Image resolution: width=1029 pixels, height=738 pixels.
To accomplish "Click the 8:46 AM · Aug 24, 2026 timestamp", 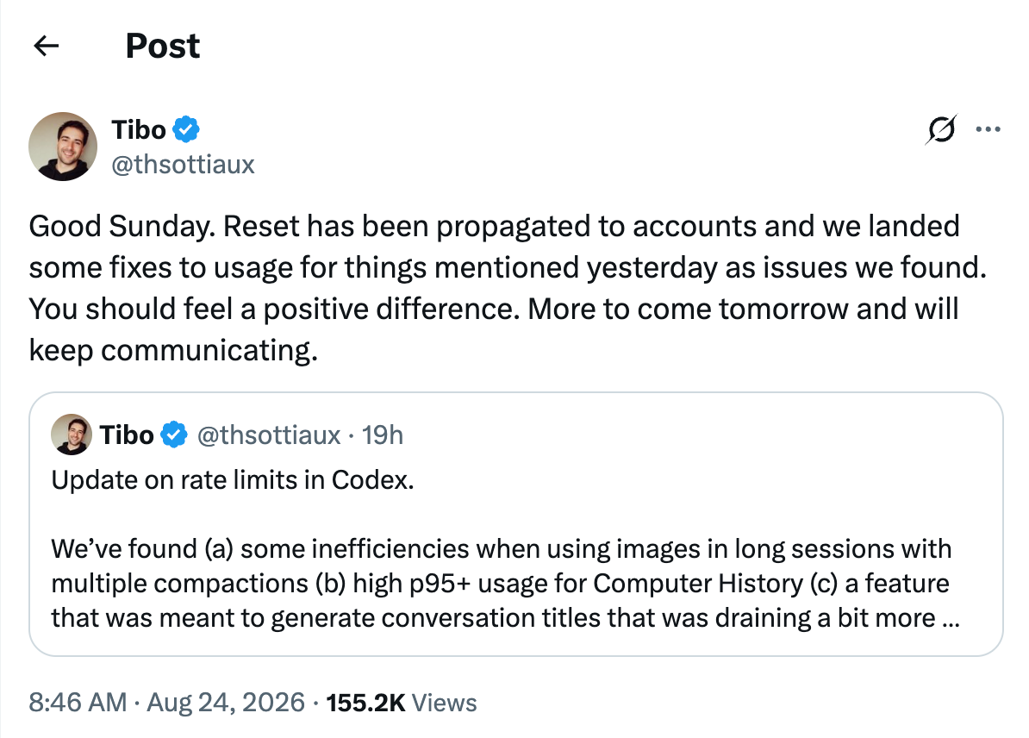I will (166, 703).
